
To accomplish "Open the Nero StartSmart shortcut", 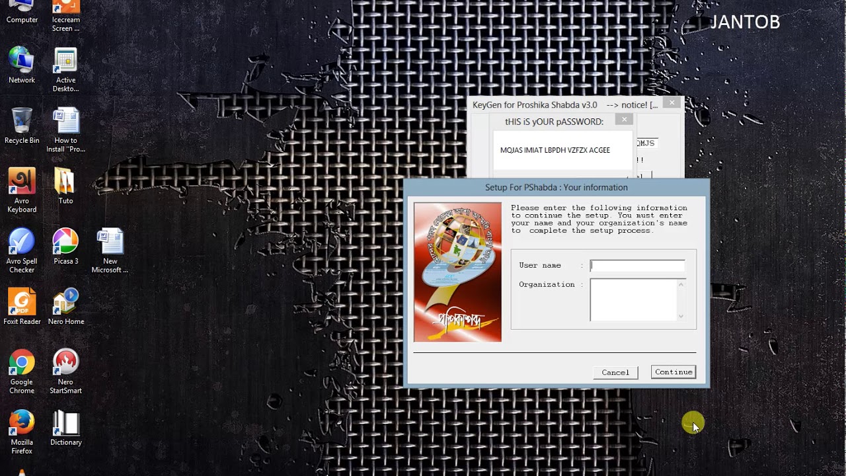I will (x=65, y=372).
